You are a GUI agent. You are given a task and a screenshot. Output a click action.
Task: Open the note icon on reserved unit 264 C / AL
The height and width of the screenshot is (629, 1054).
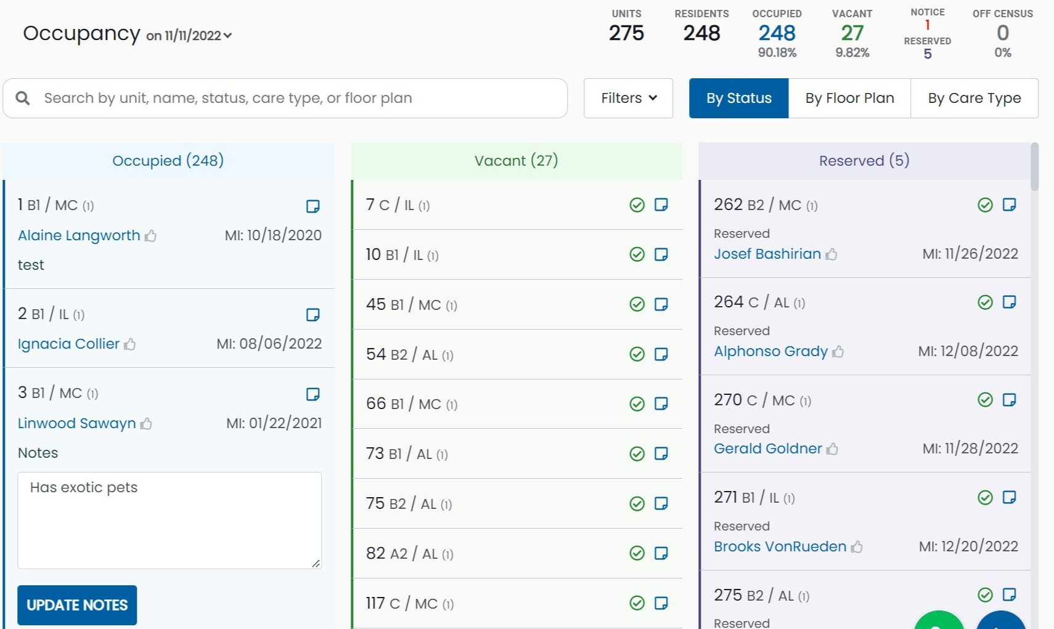click(x=1010, y=302)
